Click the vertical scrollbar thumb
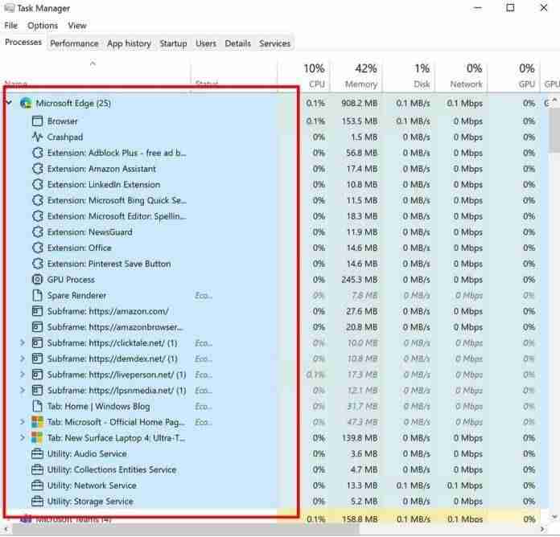Image resolution: width=560 pixels, height=537 pixels. pos(554,130)
